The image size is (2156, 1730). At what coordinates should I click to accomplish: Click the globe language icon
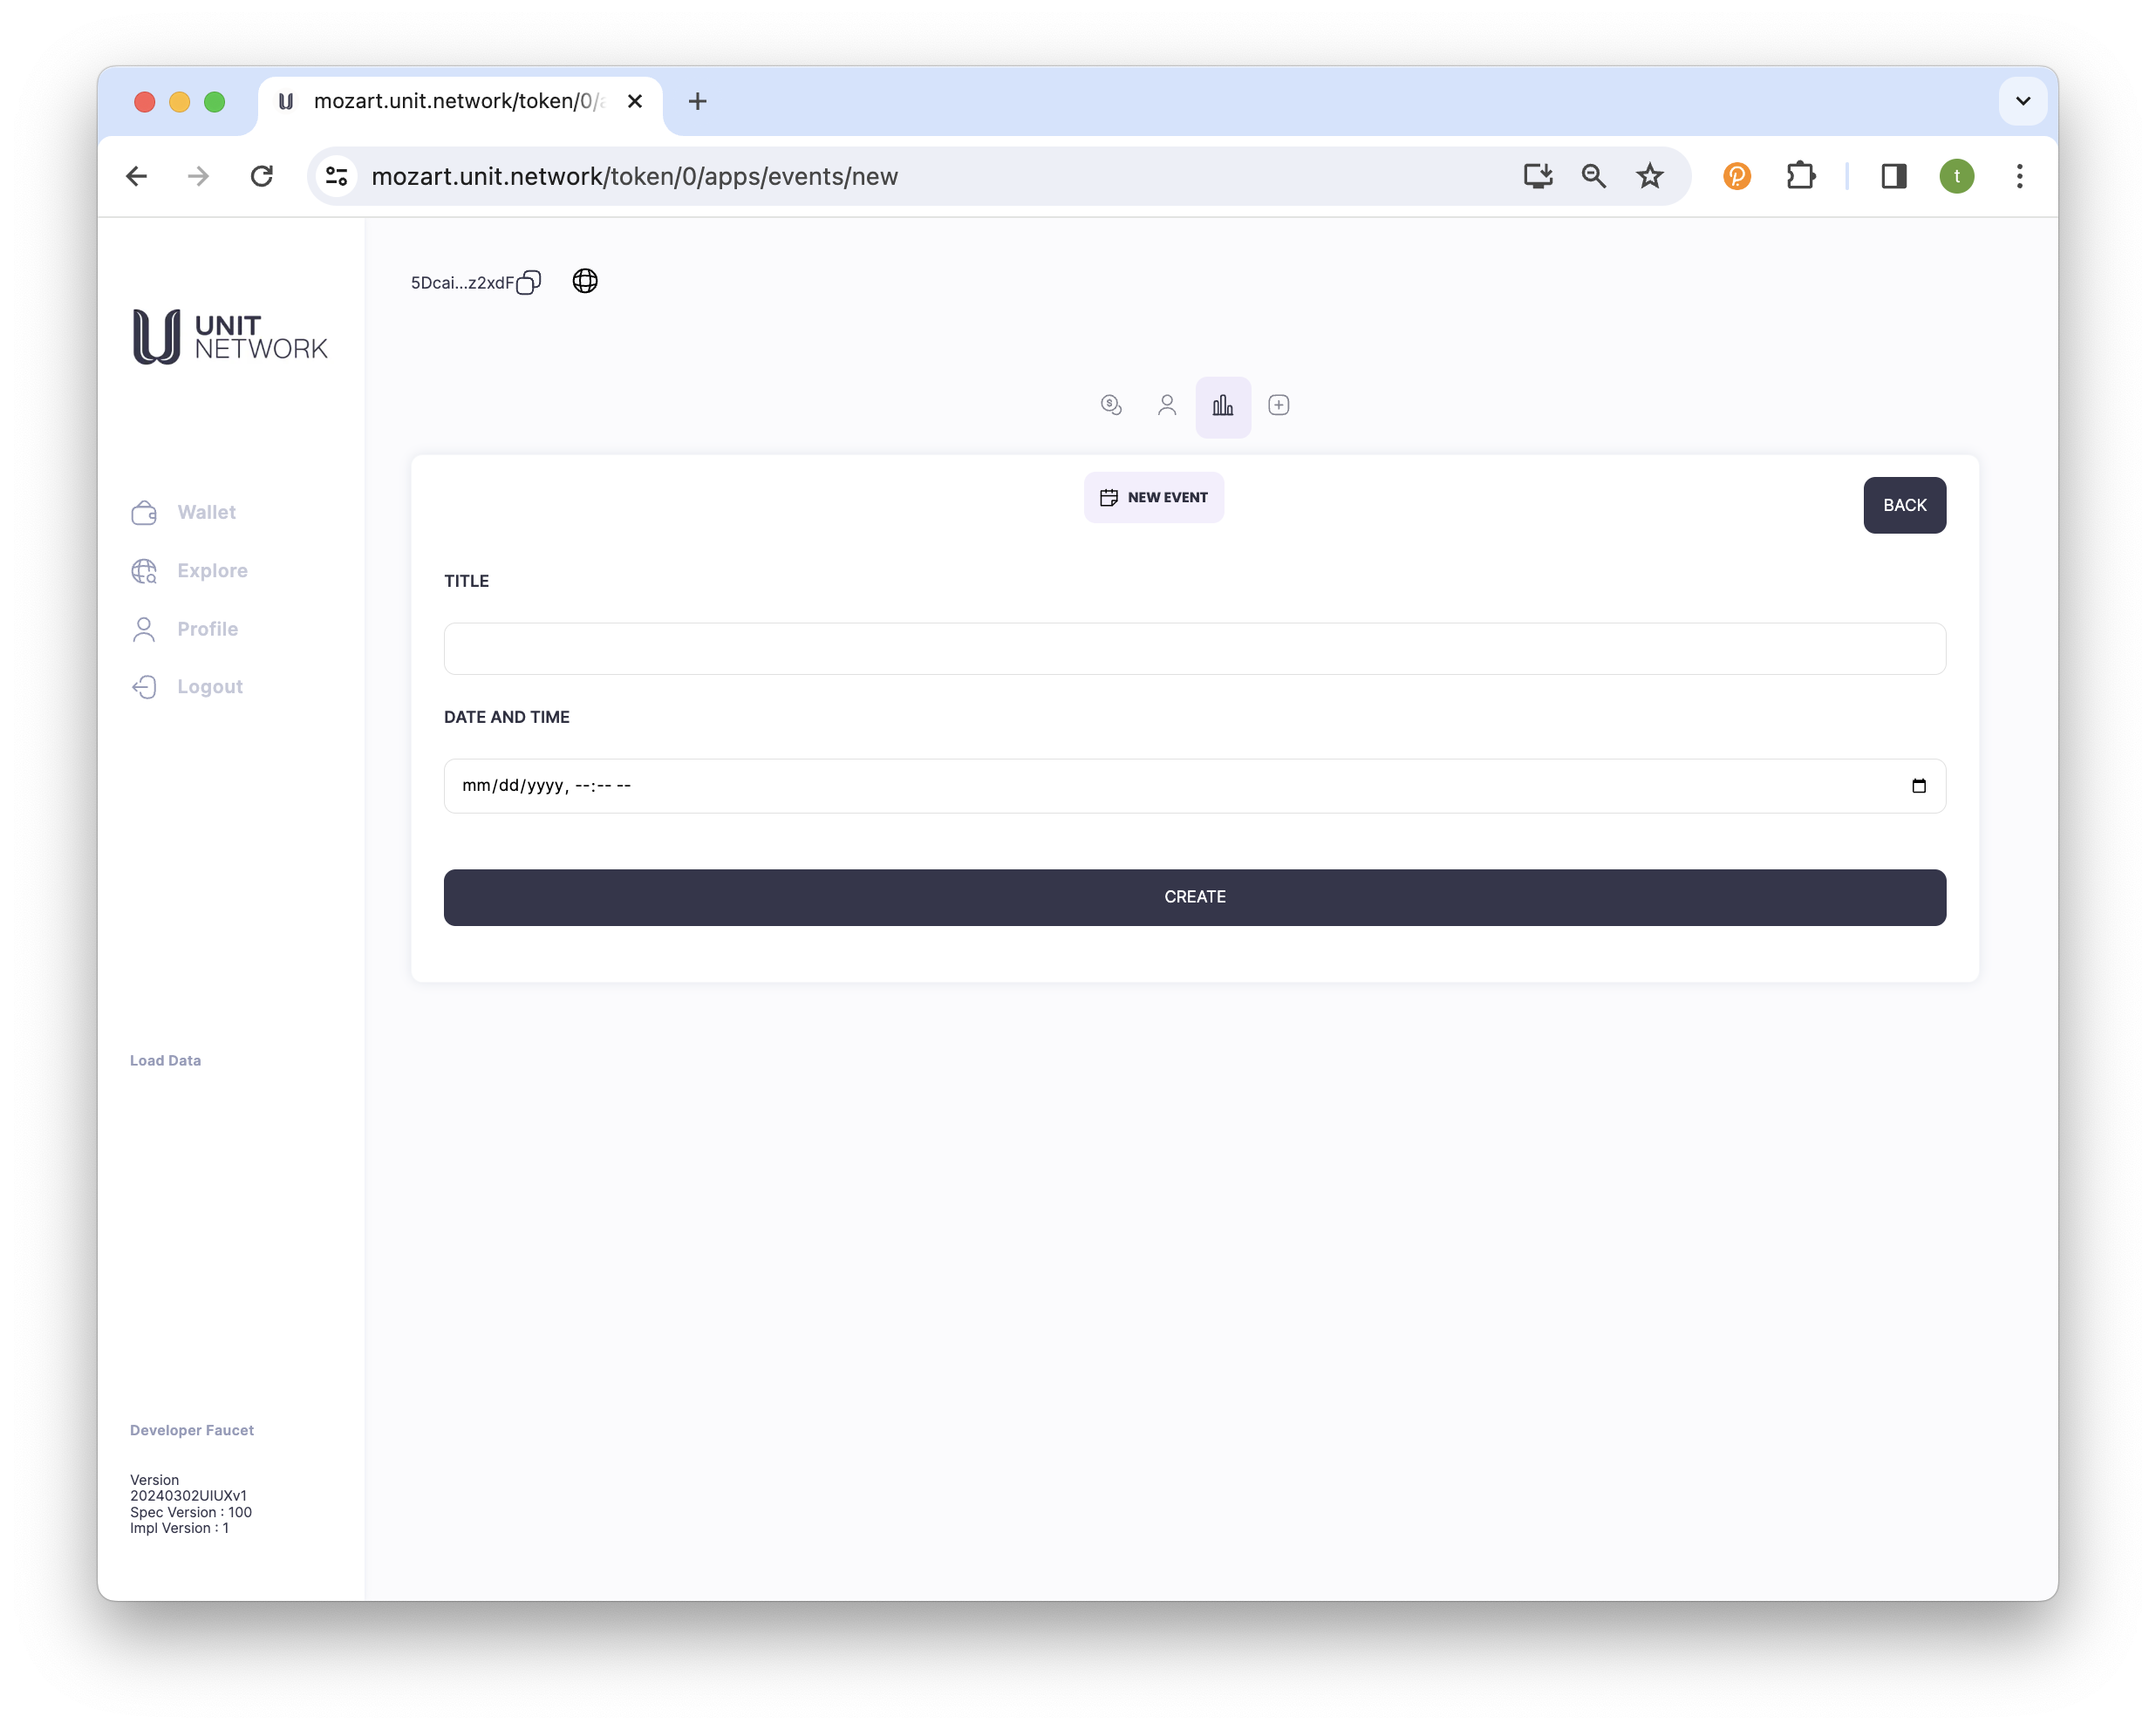[x=585, y=281]
